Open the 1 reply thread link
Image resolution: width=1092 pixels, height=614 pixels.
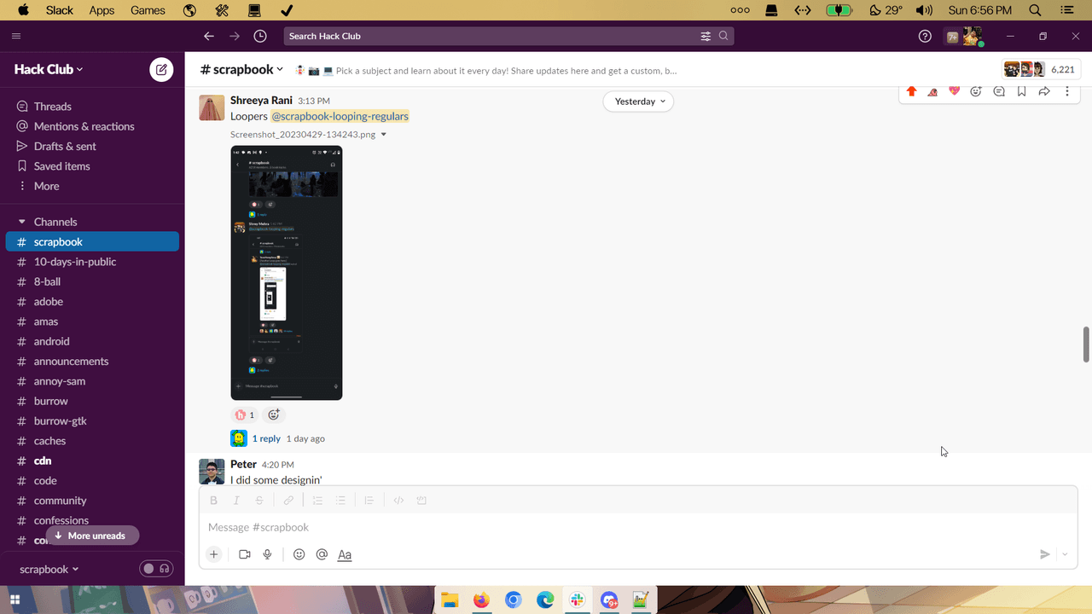266,438
